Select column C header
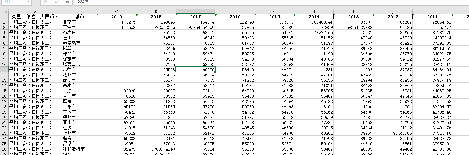Screen dimensions: 469x155 [116, 11]
